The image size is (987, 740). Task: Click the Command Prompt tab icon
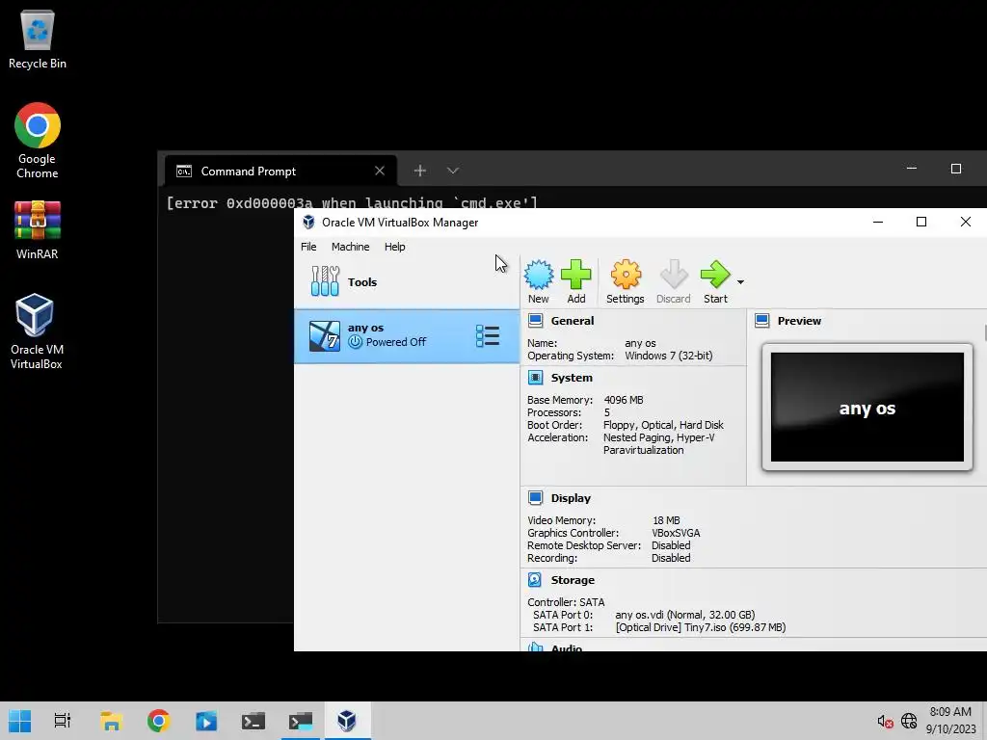[x=184, y=172]
